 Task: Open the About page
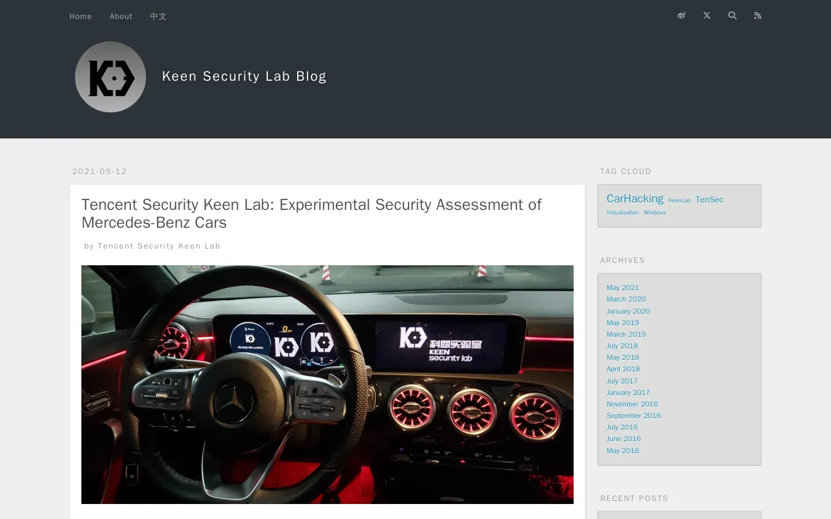pyautogui.click(x=121, y=16)
